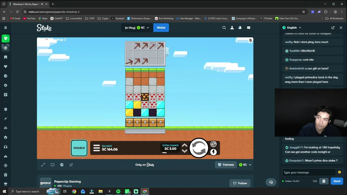This screenshot has width=347, height=195.
Task: Click the notepad icon in the left sidebar
Action: 5,95
